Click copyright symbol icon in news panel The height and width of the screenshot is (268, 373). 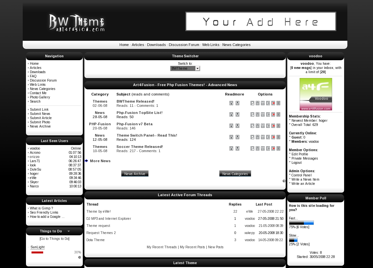[x=284, y=181]
